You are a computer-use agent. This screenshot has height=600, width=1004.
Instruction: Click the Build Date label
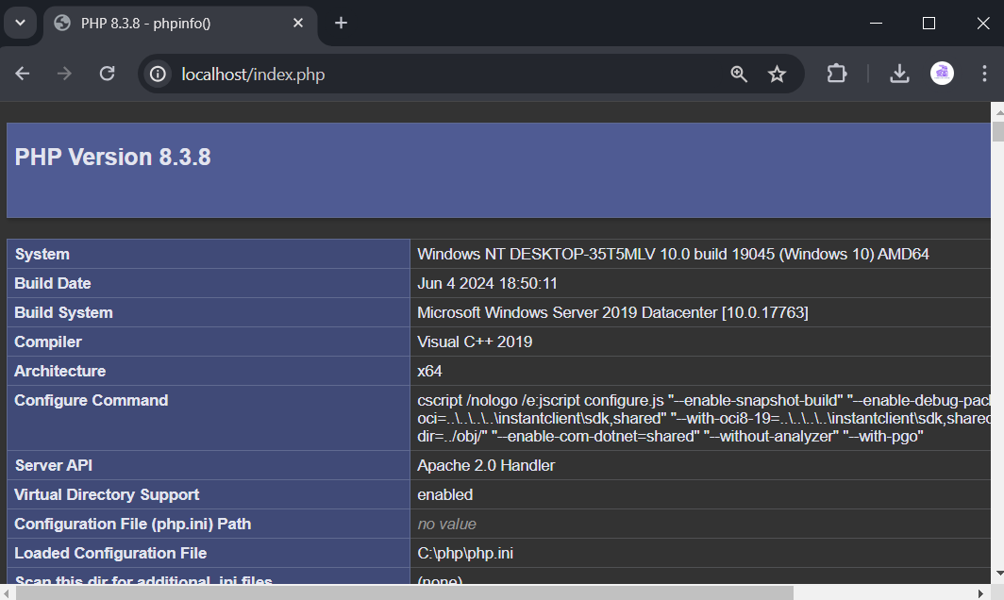(x=53, y=283)
